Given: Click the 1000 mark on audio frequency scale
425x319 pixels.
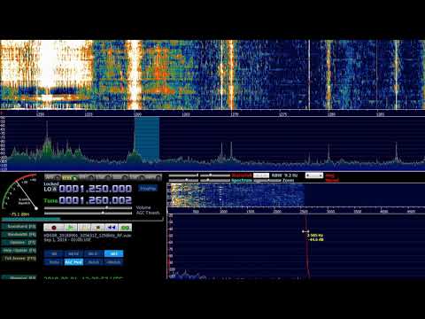Looking at the screenshot, I should [223, 212].
